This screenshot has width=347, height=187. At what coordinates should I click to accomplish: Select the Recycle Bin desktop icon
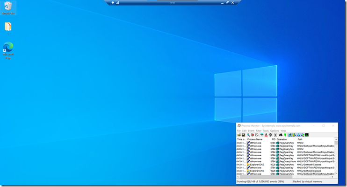tap(8, 8)
